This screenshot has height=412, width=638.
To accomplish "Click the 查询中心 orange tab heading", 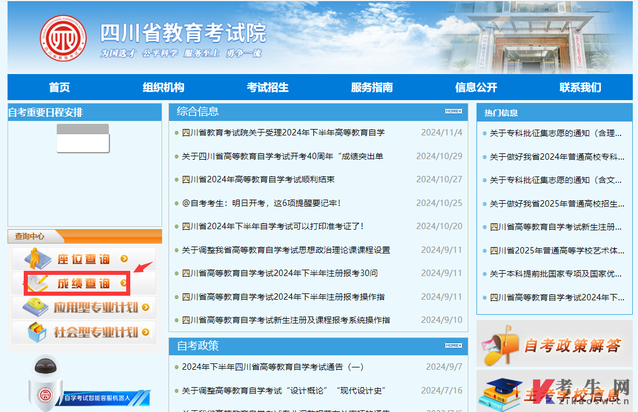I will [30, 236].
